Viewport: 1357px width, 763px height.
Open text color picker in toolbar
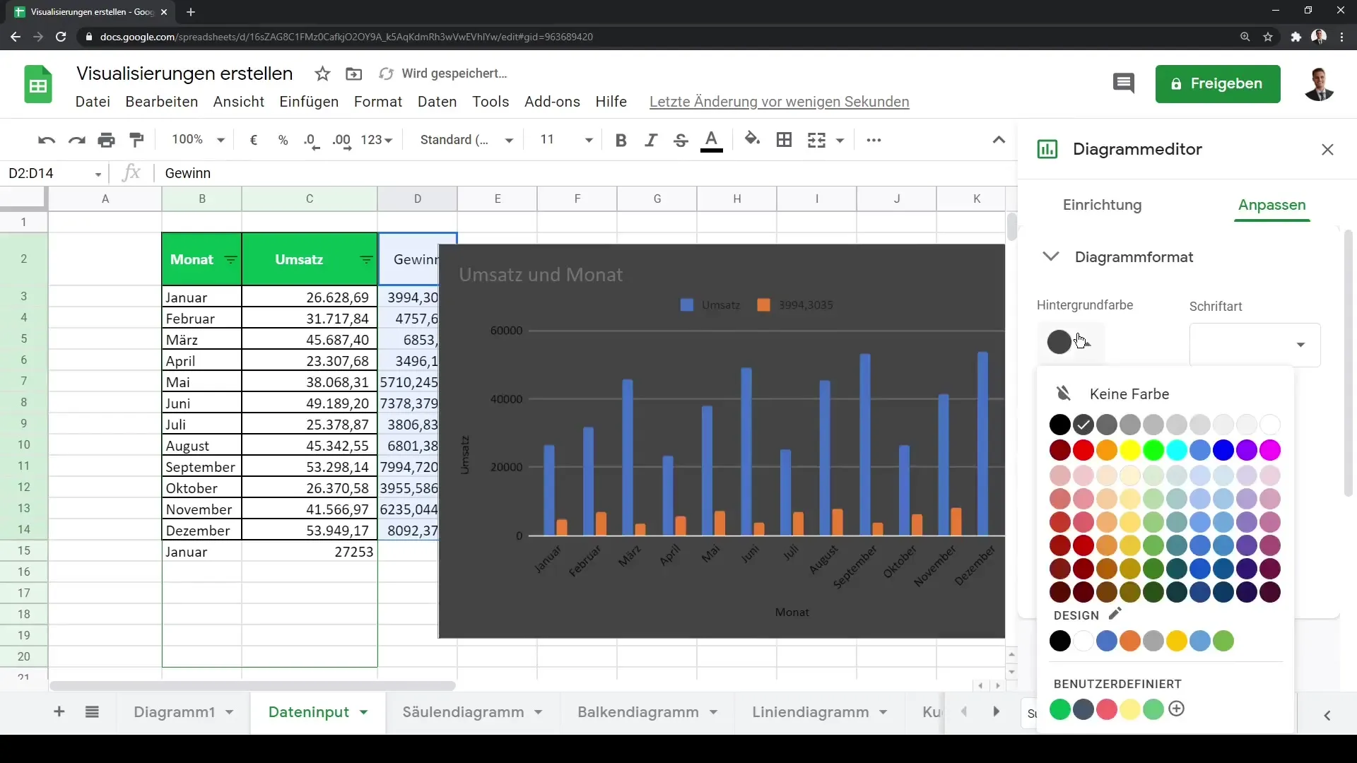[x=712, y=141]
